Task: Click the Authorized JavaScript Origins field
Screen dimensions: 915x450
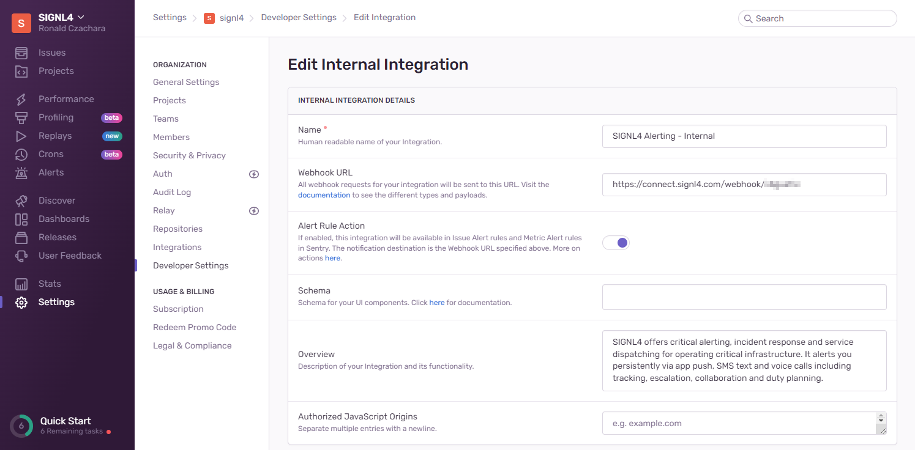Action: pos(744,423)
